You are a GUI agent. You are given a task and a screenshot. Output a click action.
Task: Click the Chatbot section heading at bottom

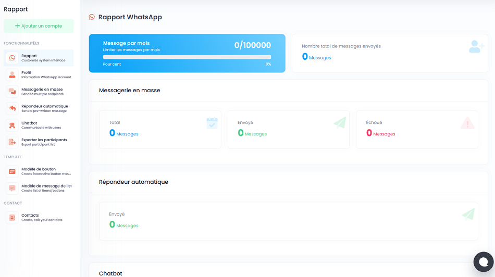110,273
